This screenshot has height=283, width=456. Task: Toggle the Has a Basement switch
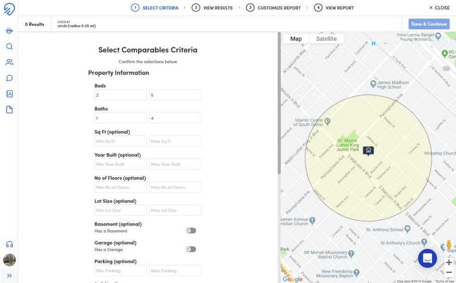pos(191,231)
